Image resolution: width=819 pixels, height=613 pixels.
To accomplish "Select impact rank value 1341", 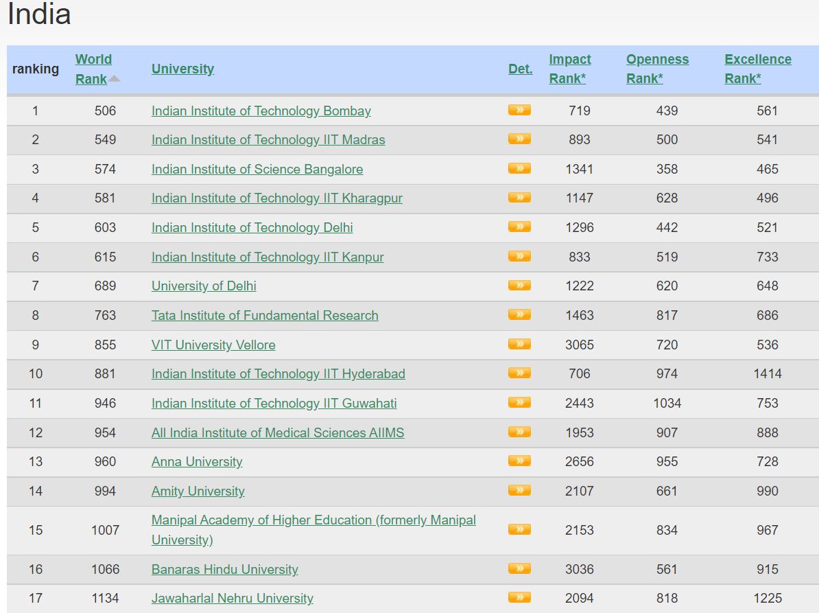I will pos(579,170).
